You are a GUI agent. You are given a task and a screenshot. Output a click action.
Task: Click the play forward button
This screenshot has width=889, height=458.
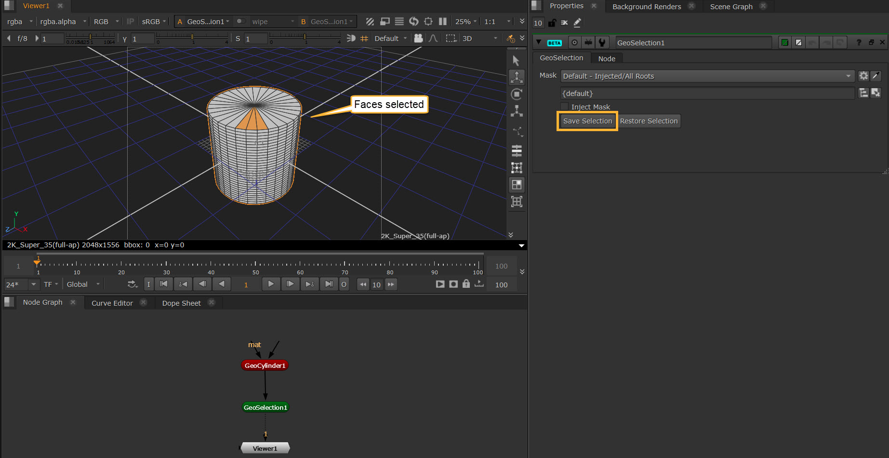[271, 284]
